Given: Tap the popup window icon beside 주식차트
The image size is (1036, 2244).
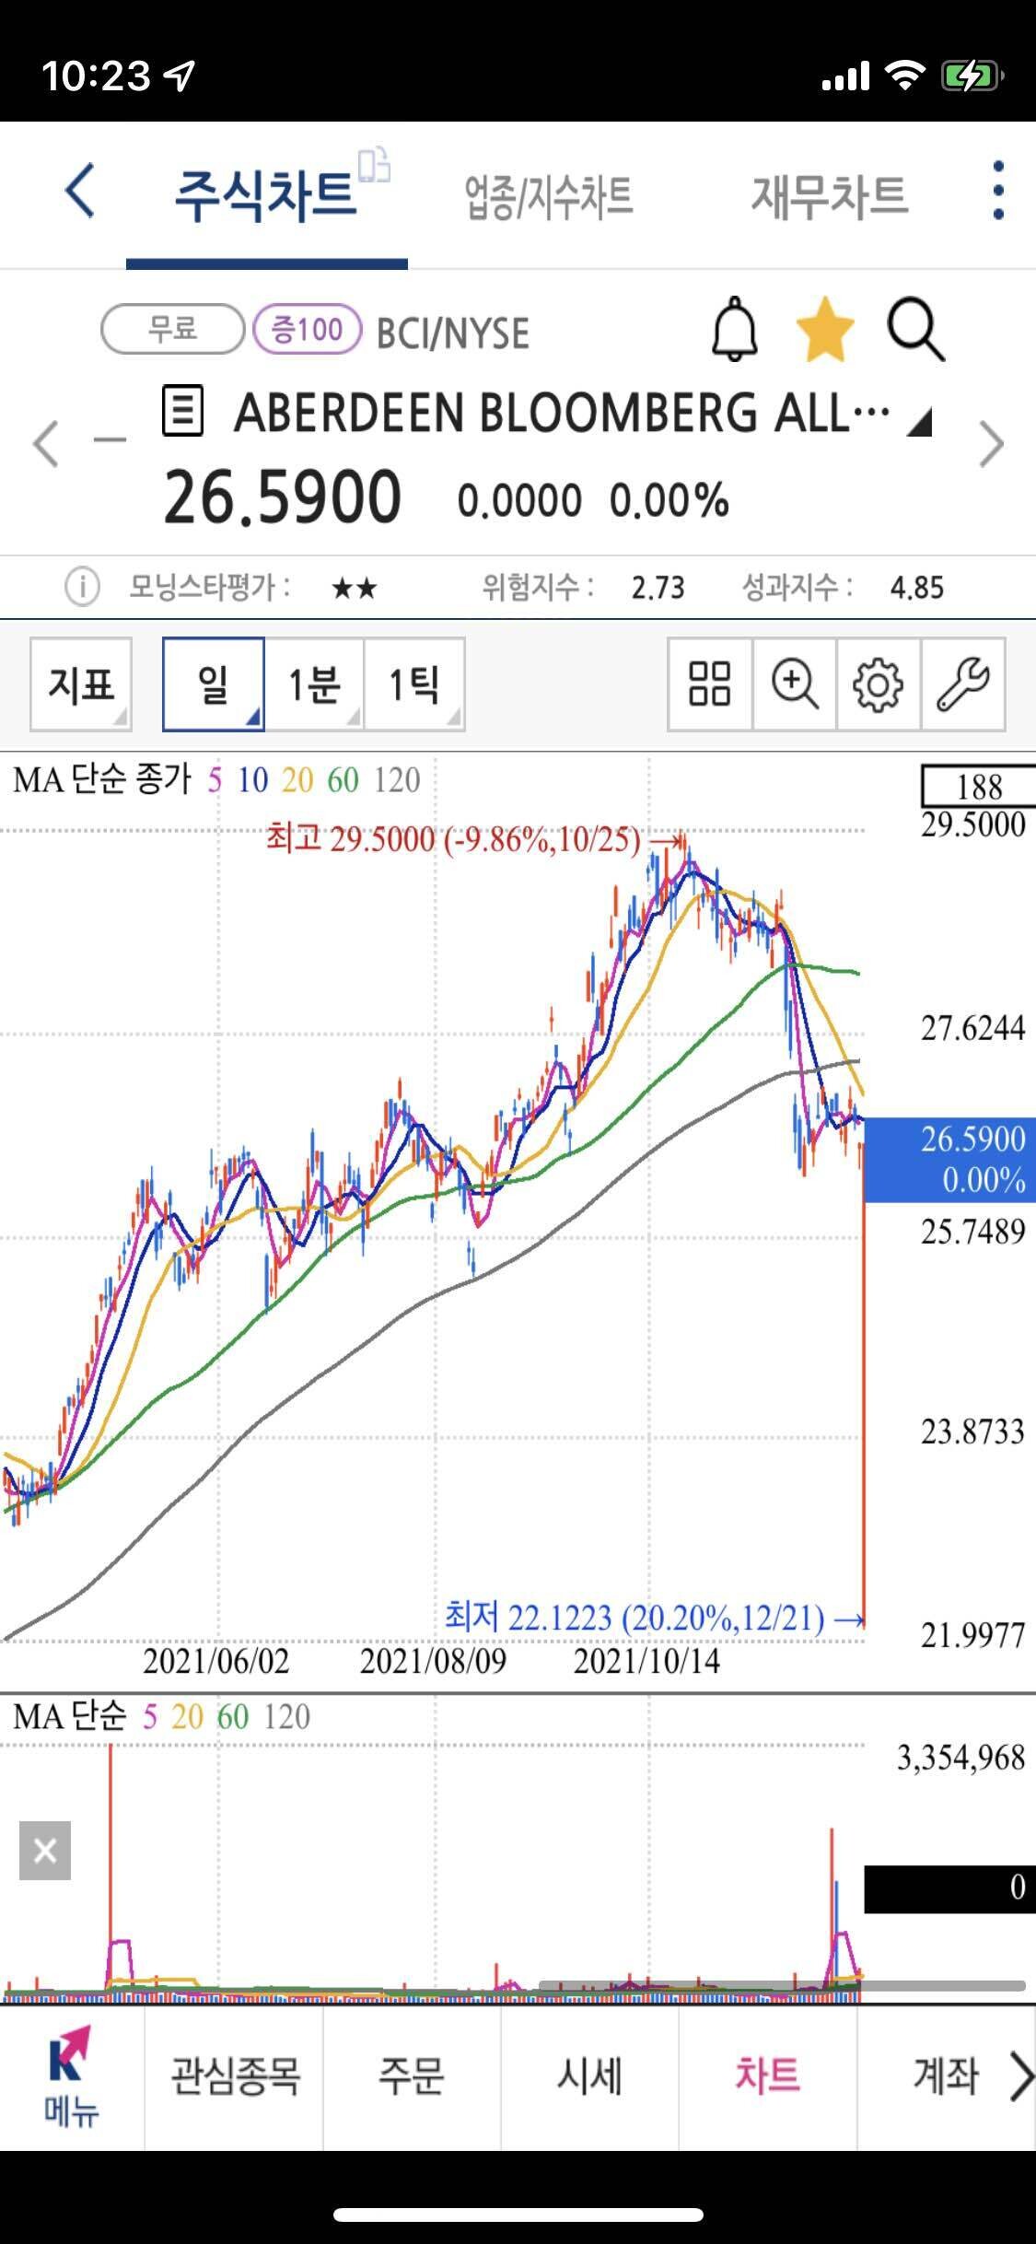Looking at the screenshot, I should click(x=374, y=165).
